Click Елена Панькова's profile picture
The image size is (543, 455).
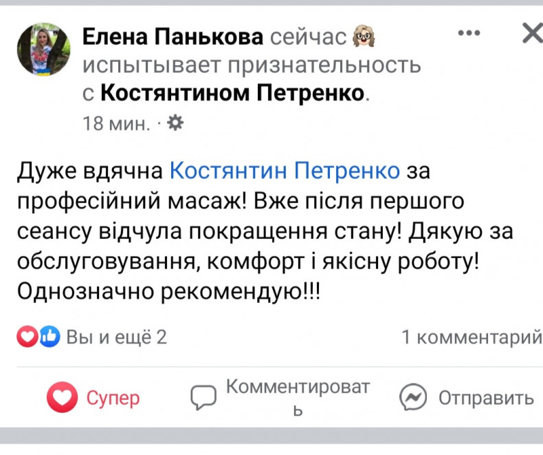(43, 49)
